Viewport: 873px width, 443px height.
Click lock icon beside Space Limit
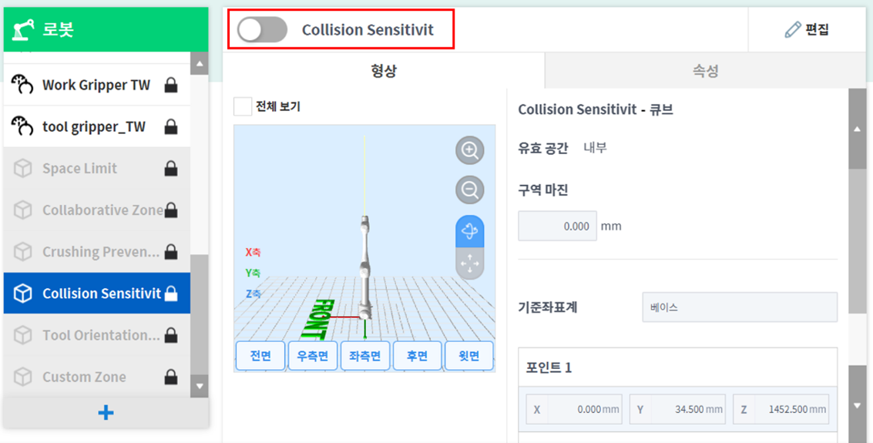[x=171, y=169]
